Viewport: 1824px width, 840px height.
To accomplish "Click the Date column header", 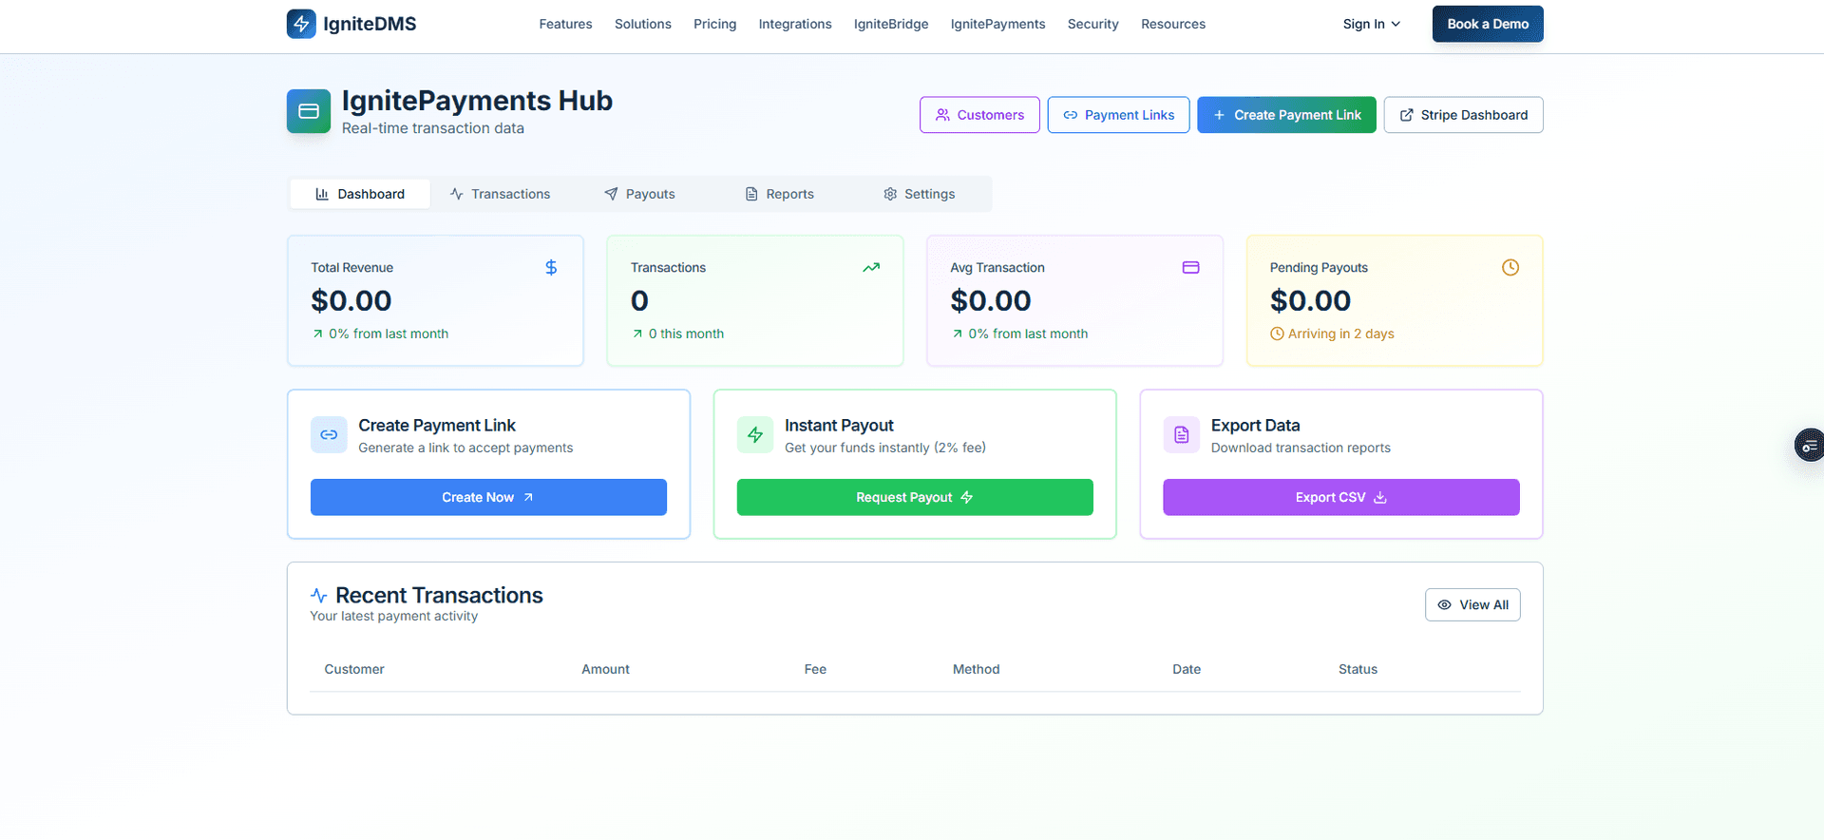I will pos(1187,669).
